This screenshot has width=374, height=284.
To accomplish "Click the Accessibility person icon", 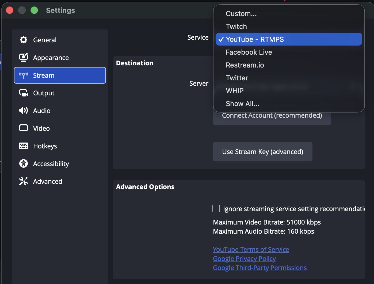I will point(24,163).
